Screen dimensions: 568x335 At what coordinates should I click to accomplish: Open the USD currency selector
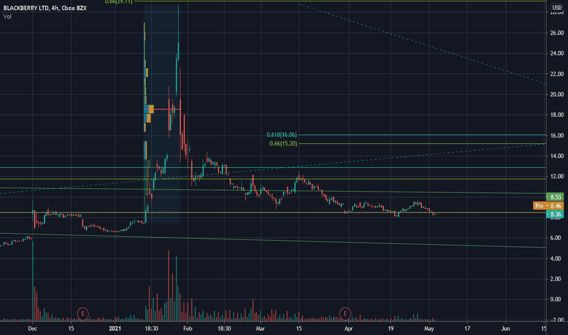point(557,7)
